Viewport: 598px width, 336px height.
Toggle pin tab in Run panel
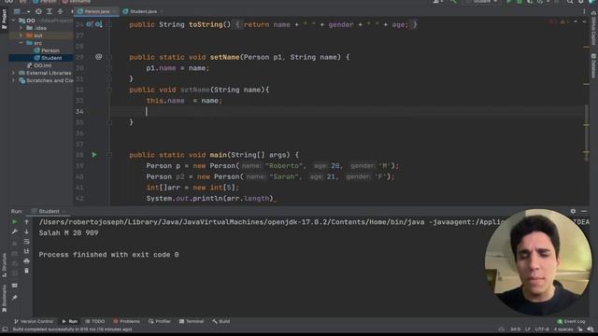[15, 298]
